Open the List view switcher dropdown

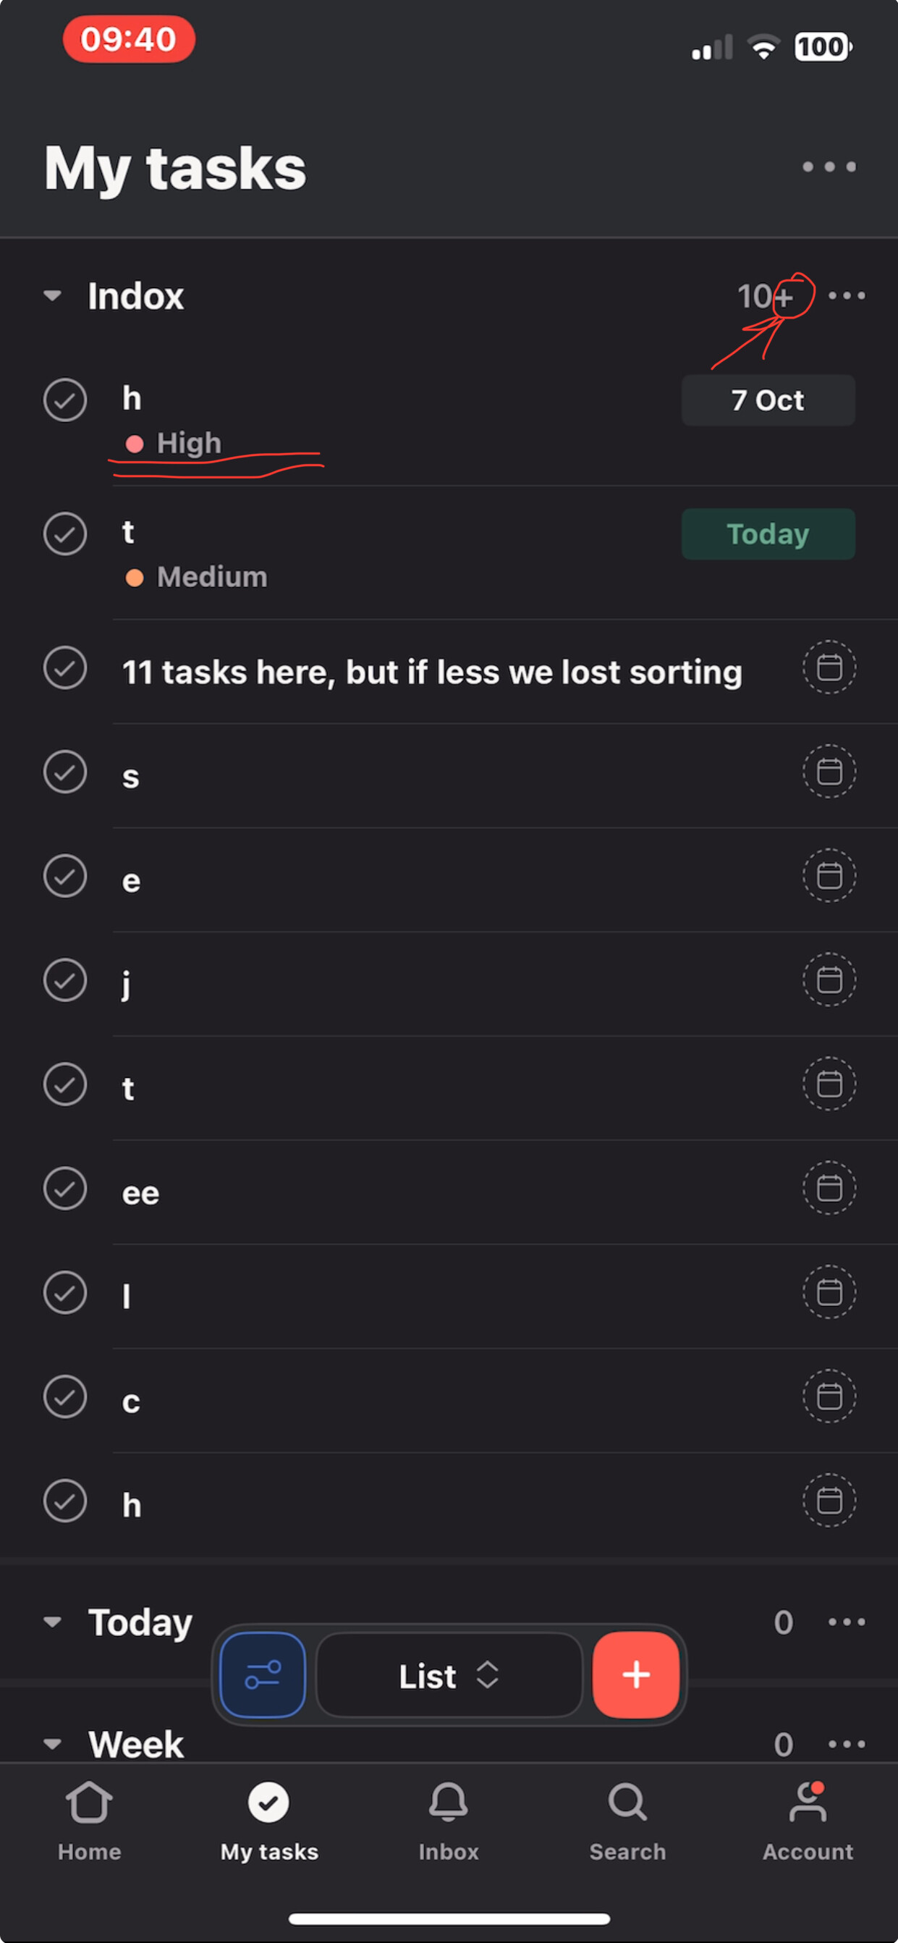click(x=449, y=1674)
